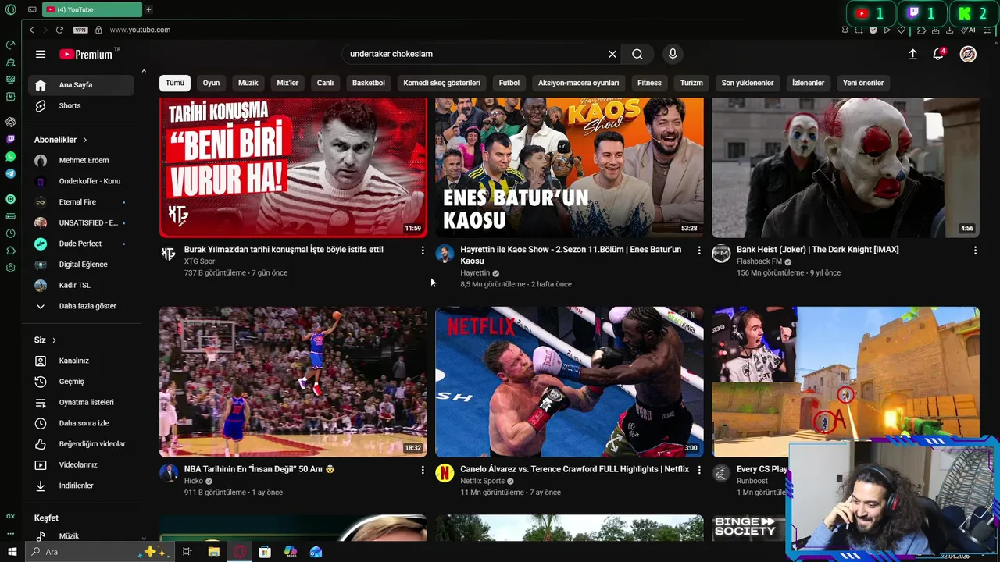The image size is (1000, 562).
Task: Click the YouTube Premium logo
Action: [86, 55]
